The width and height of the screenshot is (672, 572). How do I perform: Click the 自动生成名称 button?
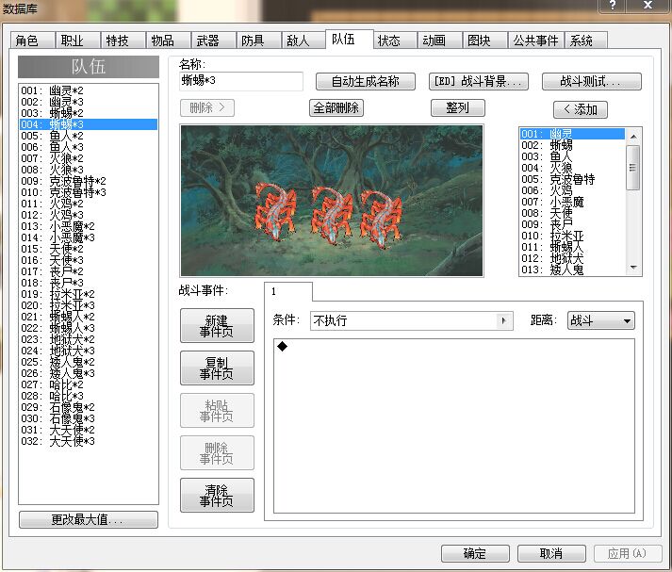point(365,81)
